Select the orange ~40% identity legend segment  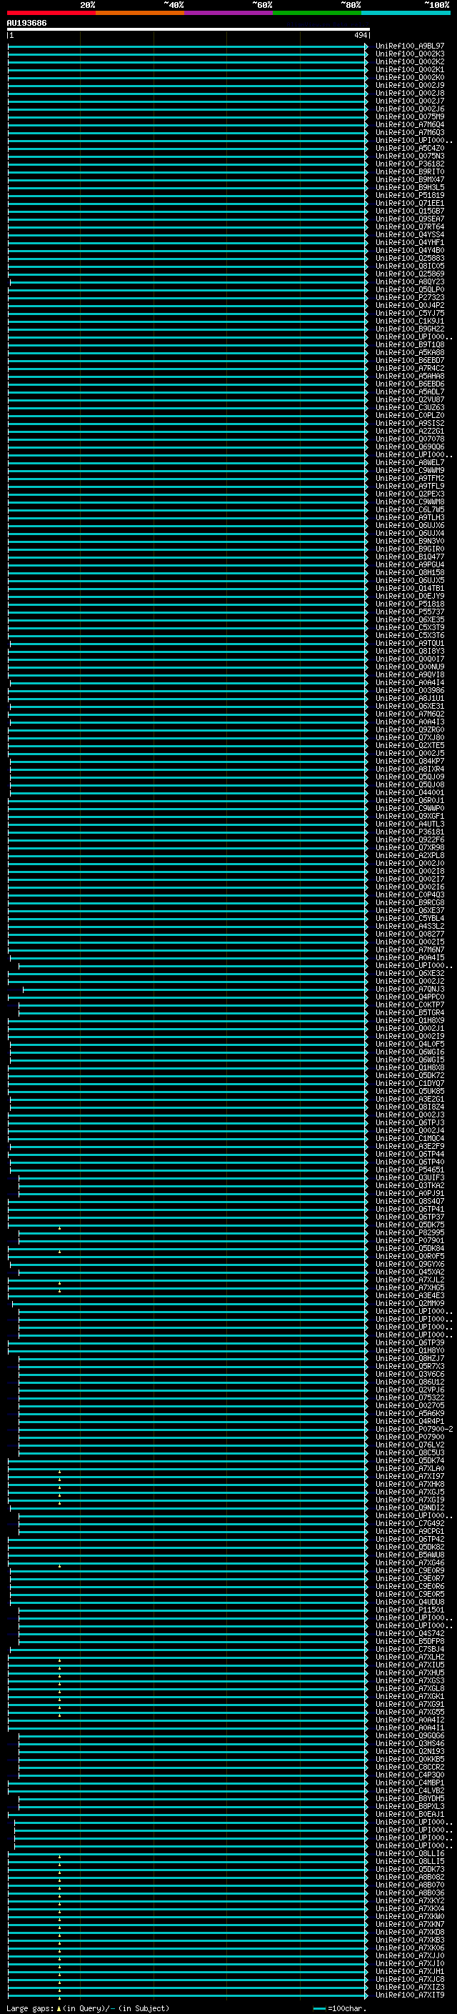tap(140, 13)
